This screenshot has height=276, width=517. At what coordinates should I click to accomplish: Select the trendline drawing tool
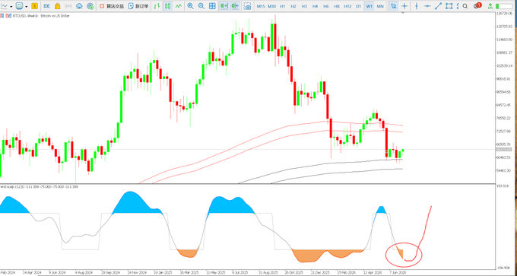tap(438, 6)
